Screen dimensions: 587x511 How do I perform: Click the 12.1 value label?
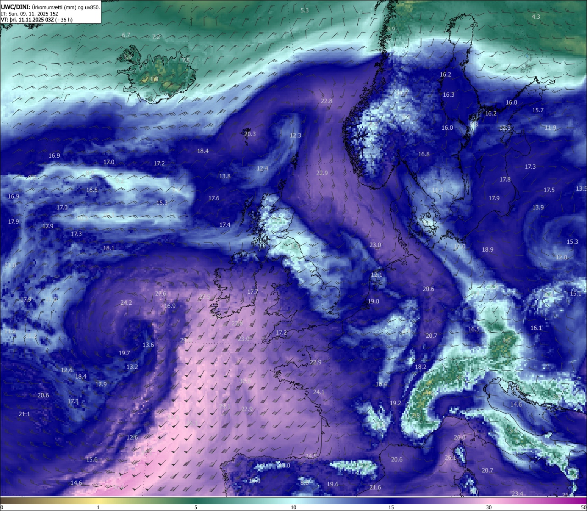coord(376,275)
